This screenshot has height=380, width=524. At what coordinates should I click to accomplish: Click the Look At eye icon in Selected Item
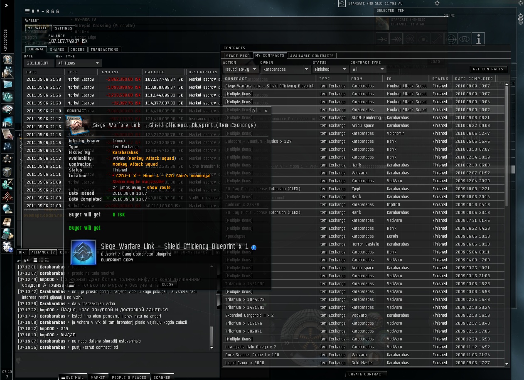[465, 39]
